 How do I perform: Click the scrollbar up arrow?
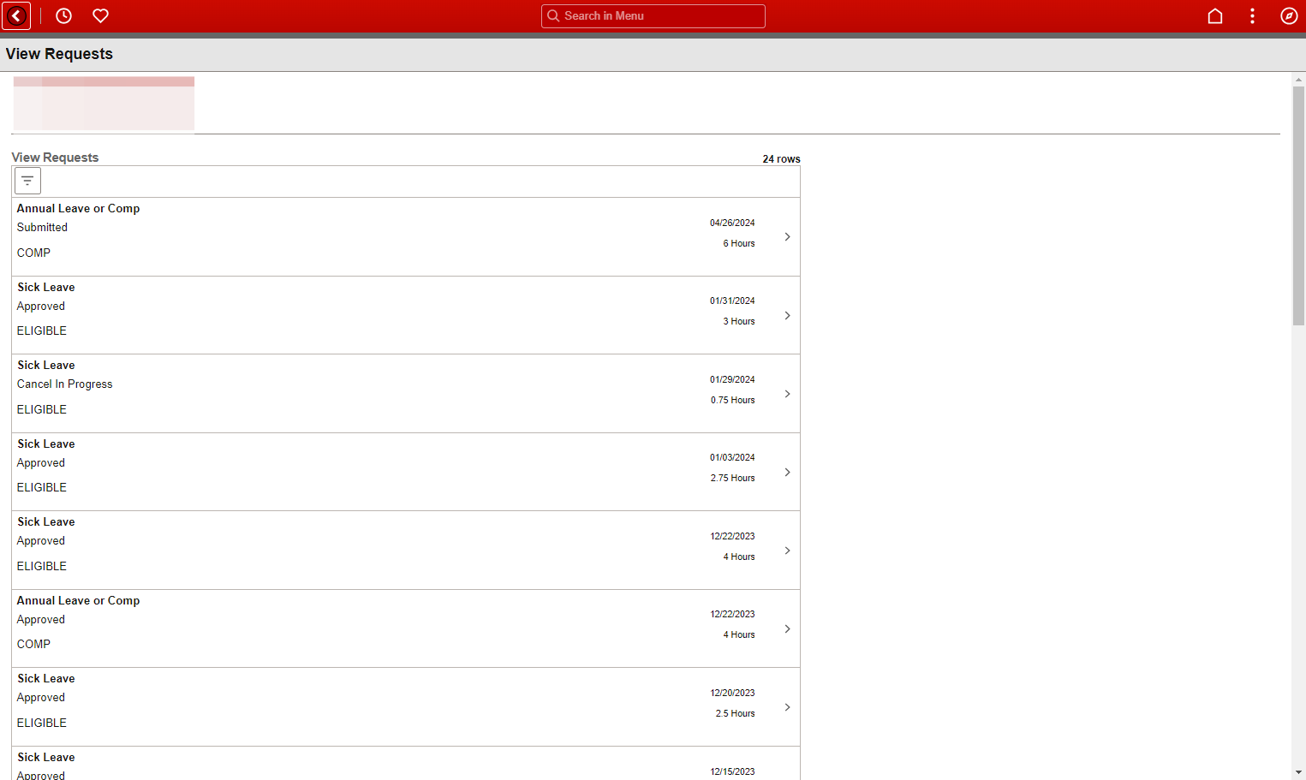tap(1298, 79)
